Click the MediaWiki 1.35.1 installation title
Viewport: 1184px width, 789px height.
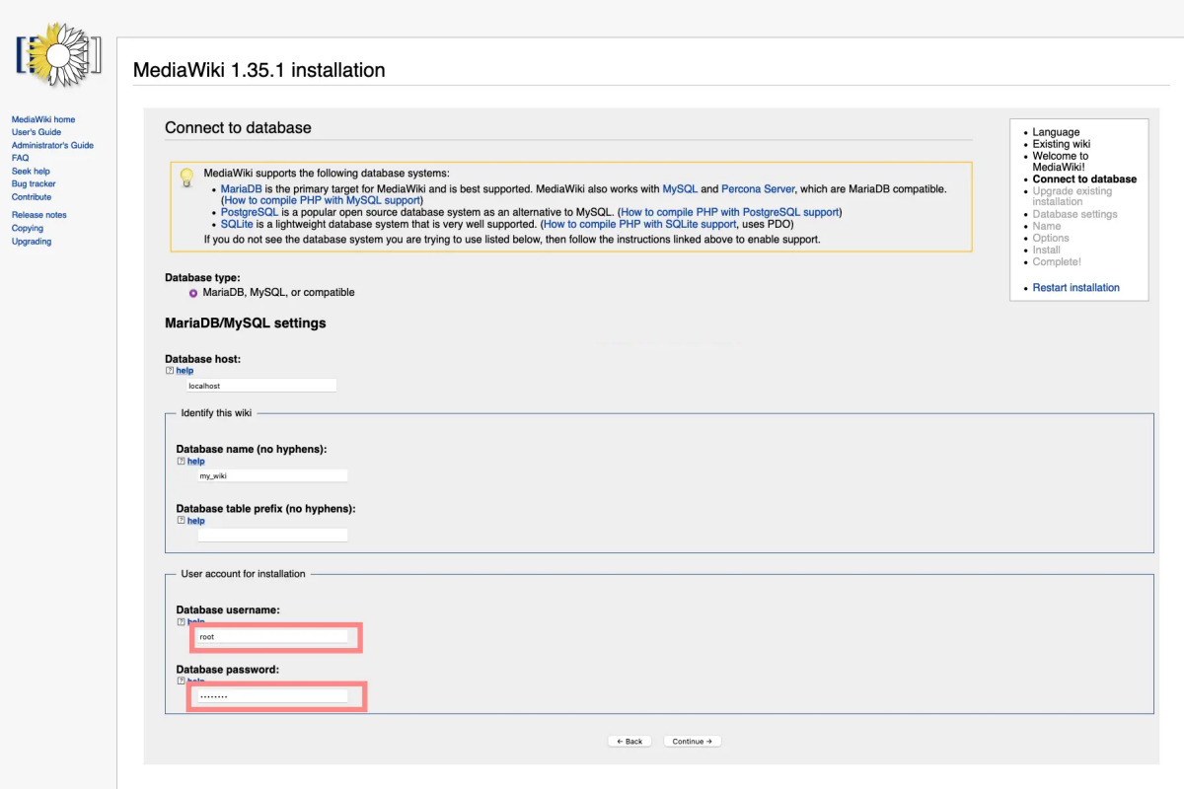click(259, 70)
